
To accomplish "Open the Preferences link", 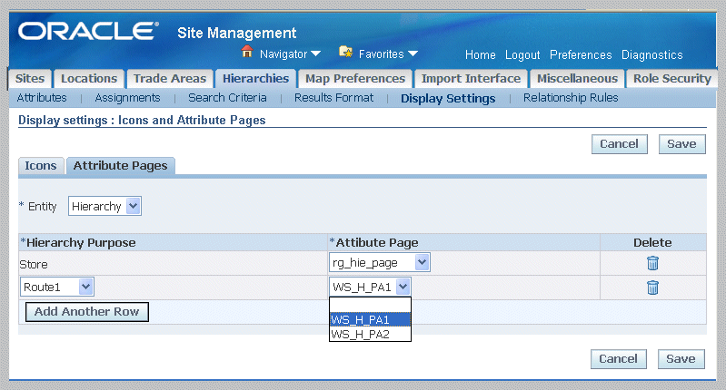I will [581, 55].
